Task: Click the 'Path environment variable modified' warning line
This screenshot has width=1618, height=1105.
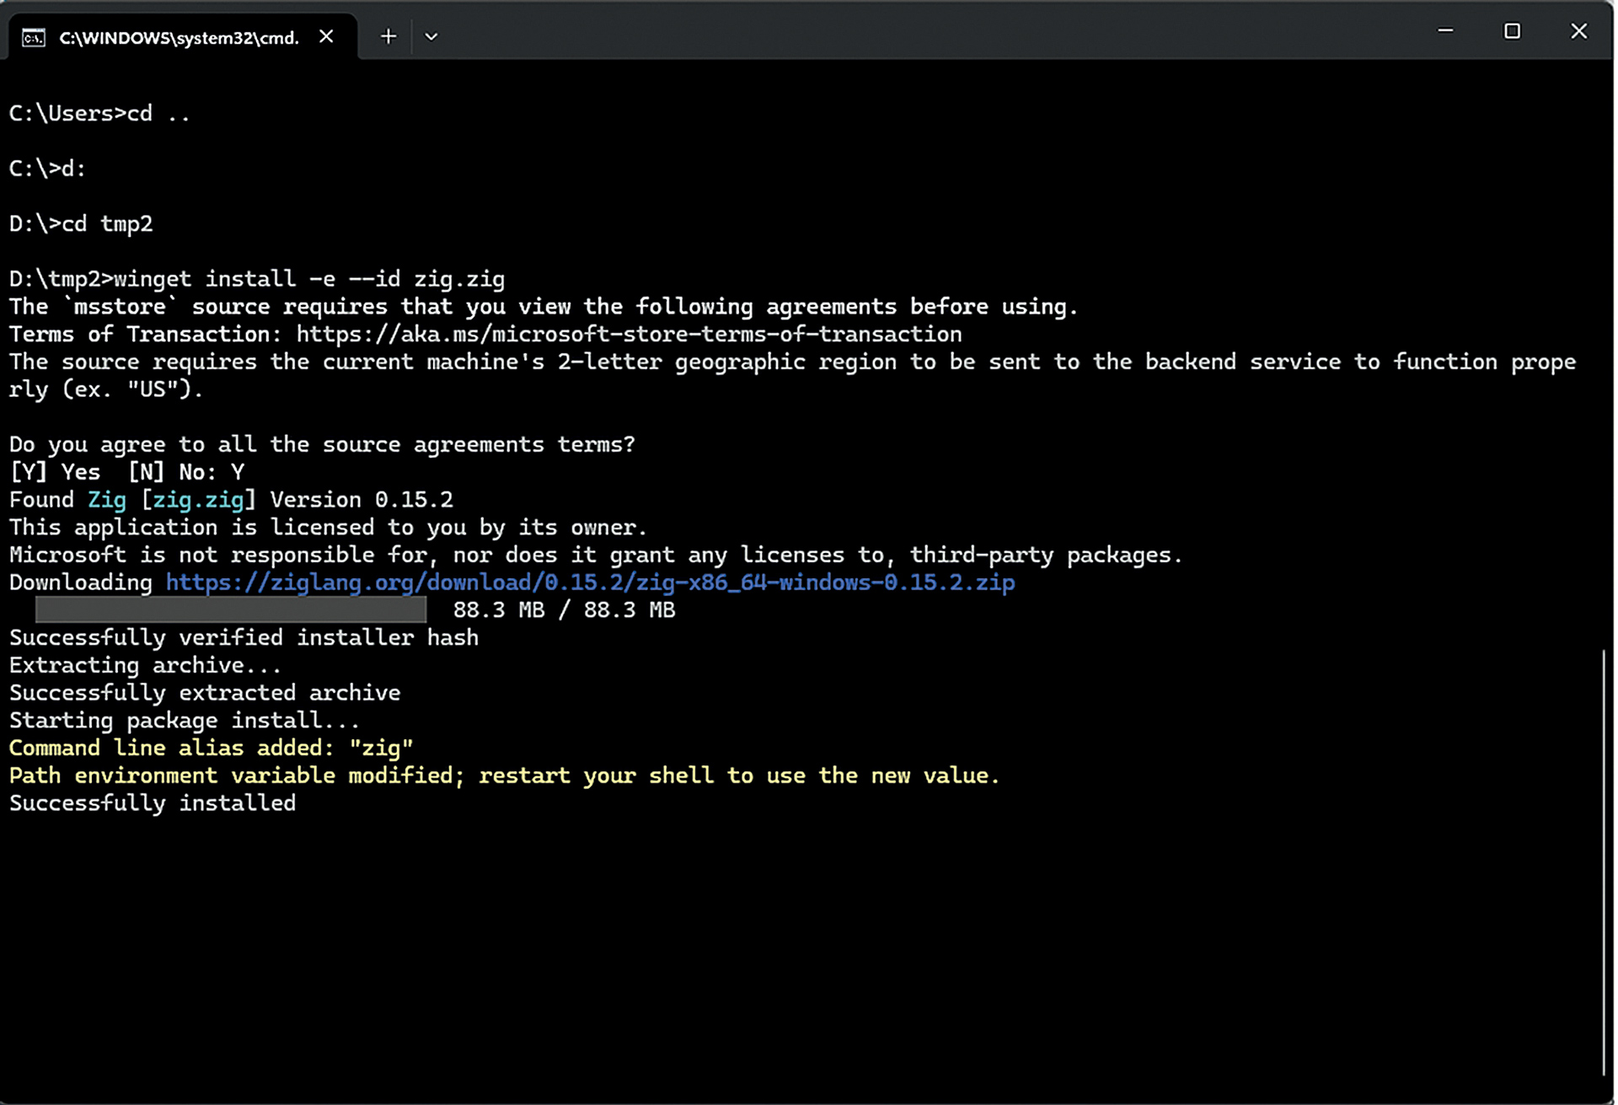Action: pos(504,775)
